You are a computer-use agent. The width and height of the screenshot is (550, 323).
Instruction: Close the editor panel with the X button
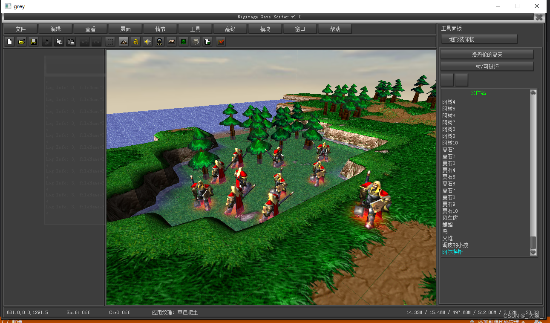(x=539, y=17)
